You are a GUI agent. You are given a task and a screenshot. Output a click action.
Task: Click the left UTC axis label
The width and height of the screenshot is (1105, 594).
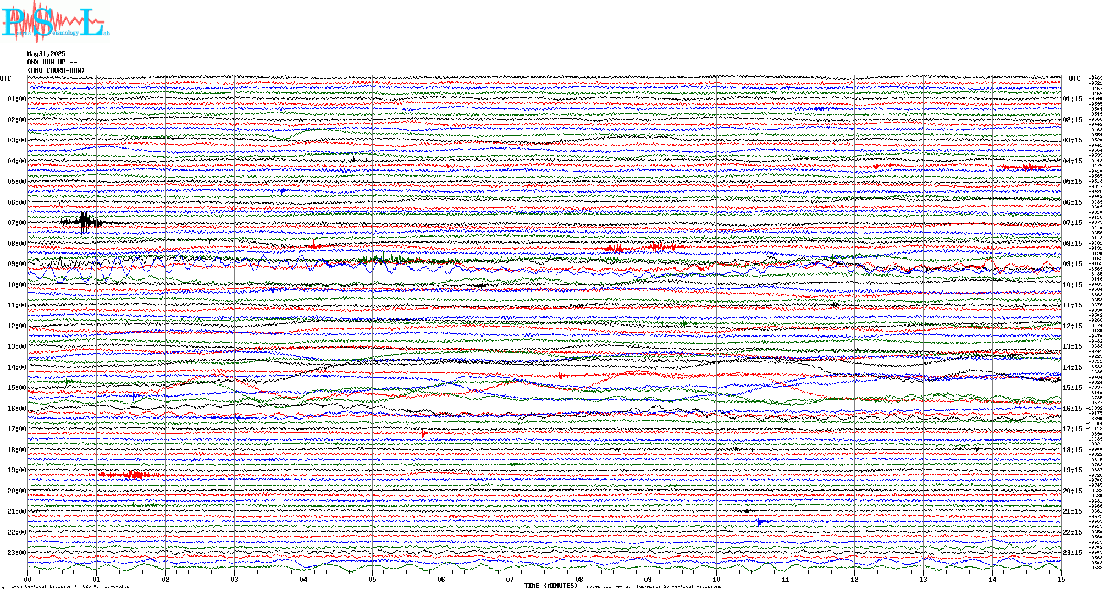(5, 79)
